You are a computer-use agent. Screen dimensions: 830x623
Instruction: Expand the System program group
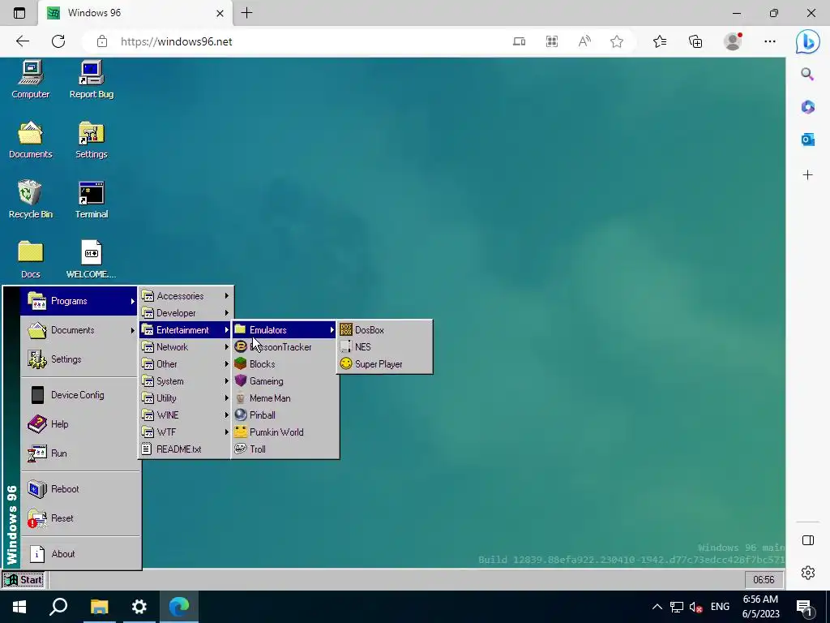tap(186, 381)
